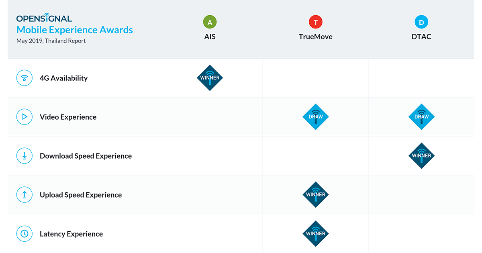
Task: Click AIS 4G Availability winner badge
Action: click(210, 78)
